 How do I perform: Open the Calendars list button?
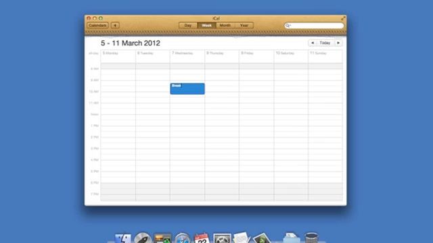(97, 26)
